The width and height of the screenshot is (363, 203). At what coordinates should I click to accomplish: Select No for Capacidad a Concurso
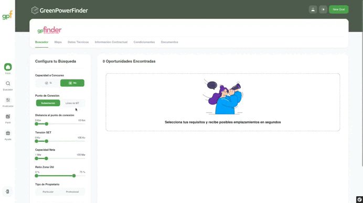tap(72, 83)
